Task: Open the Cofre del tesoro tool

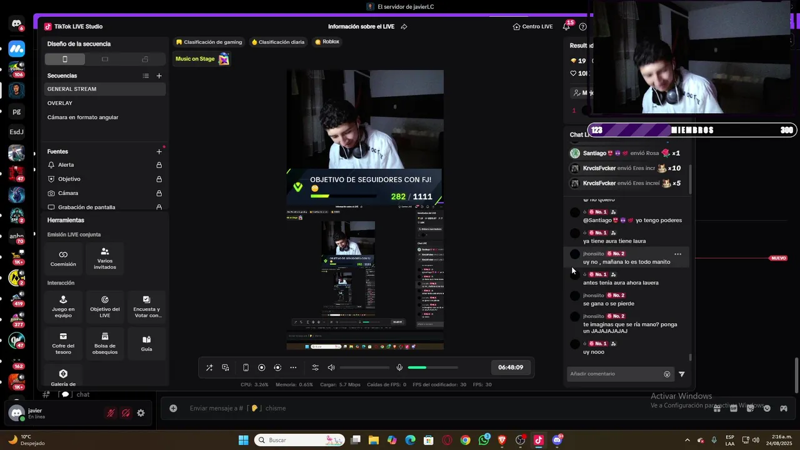Action: point(63,344)
